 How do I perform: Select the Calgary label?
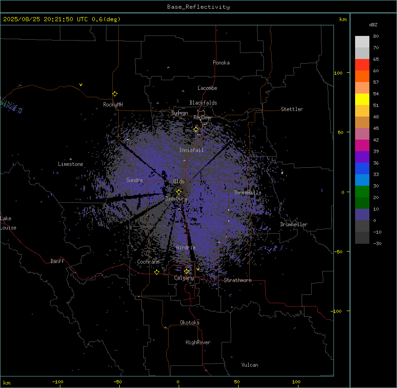(184, 278)
